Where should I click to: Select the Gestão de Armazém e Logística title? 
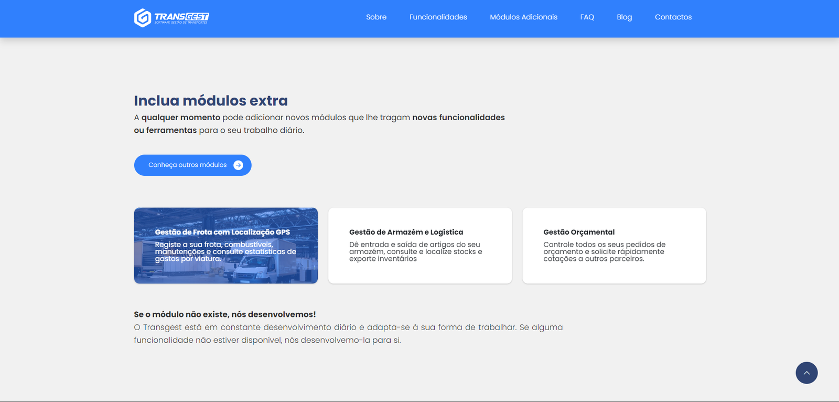(406, 232)
